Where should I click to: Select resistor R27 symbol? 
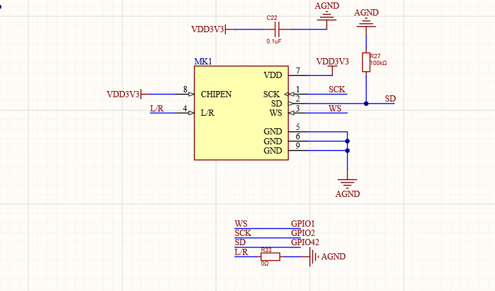click(x=366, y=63)
